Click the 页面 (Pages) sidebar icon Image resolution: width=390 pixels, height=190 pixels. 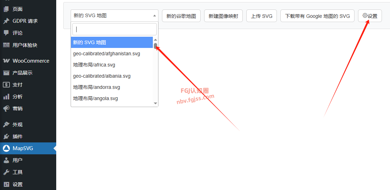[6, 9]
